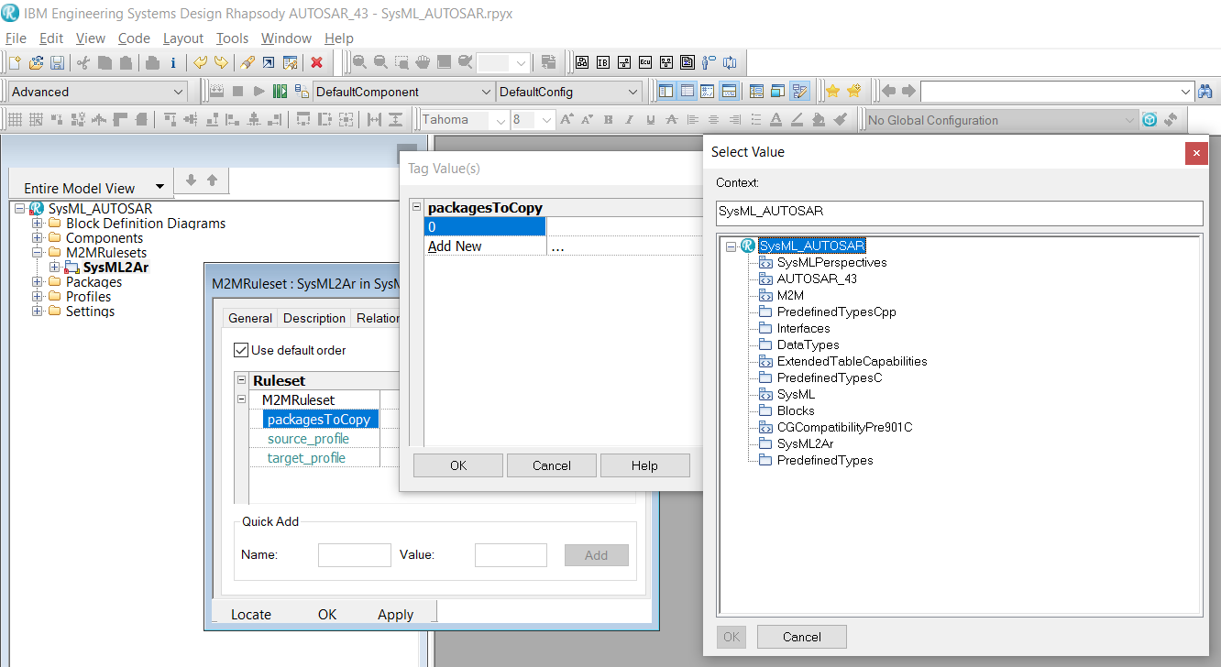Open the DefaultConfig dropdown
The image size is (1221, 667).
pyautogui.click(x=633, y=92)
